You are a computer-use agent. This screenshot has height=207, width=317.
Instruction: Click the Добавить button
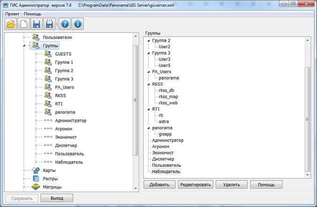[x=159, y=185]
